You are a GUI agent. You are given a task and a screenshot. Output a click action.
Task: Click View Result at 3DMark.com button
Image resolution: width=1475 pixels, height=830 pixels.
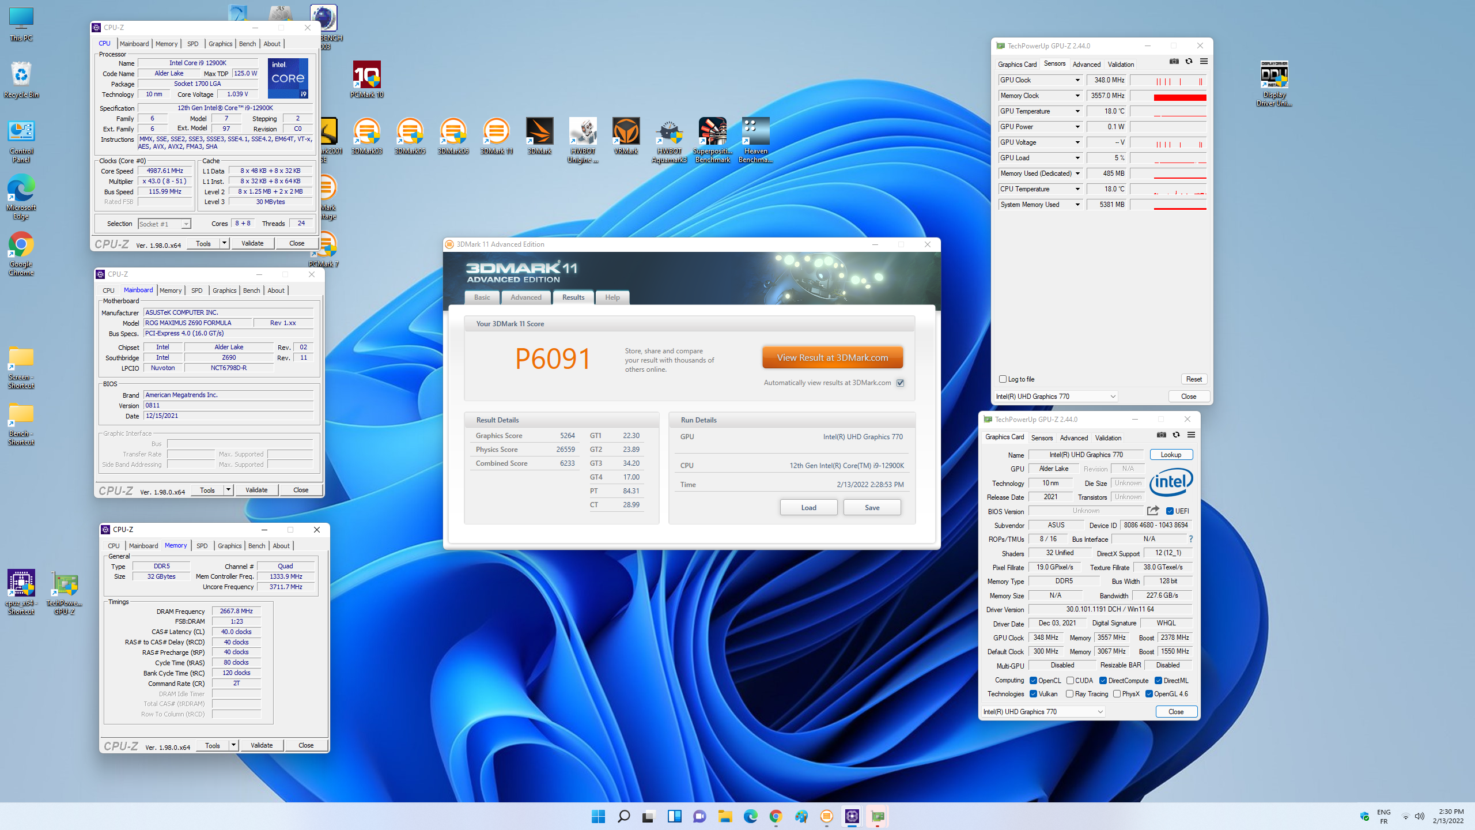(833, 357)
